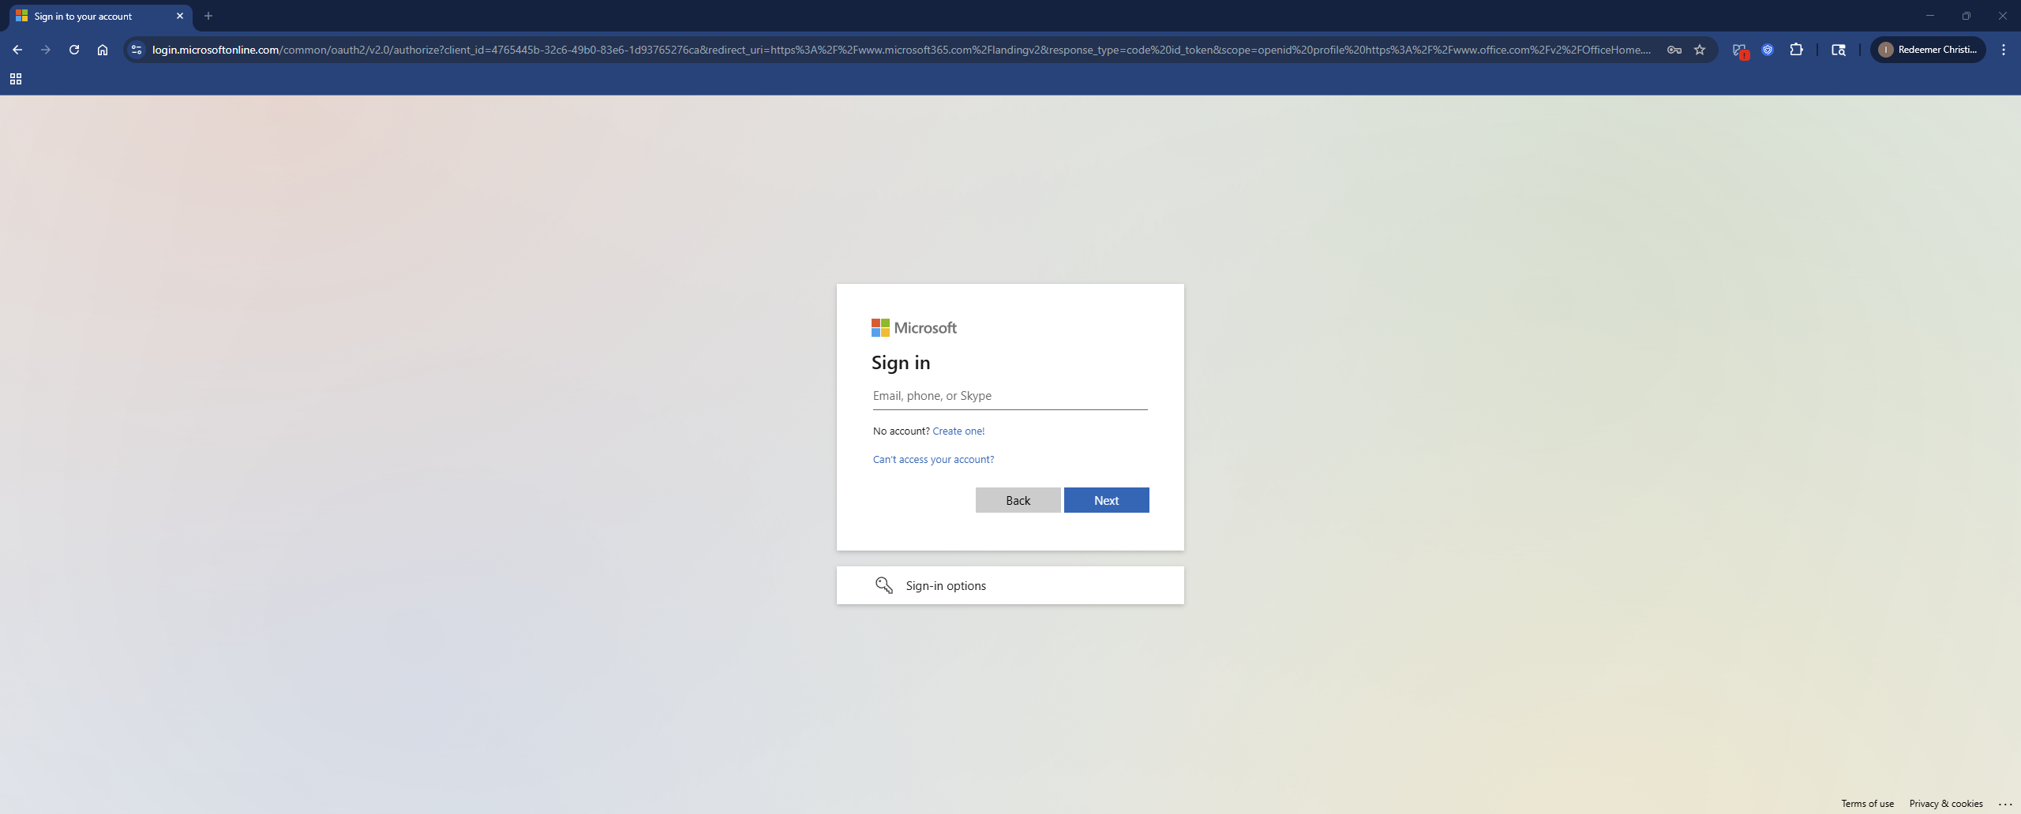The image size is (2021, 814).
Task: View site information icon in address bar
Action: pyautogui.click(x=137, y=50)
